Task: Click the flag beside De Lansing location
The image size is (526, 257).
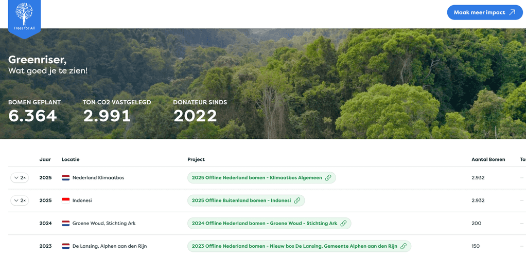Action: [x=66, y=246]
